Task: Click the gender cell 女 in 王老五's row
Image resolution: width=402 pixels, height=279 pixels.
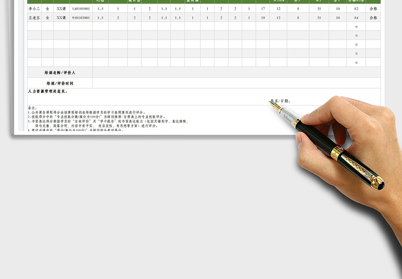Action: pyautogui.click(x=47, y=18)
